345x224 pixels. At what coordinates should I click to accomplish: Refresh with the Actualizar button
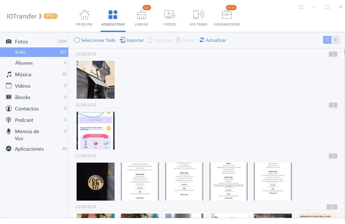213,40
